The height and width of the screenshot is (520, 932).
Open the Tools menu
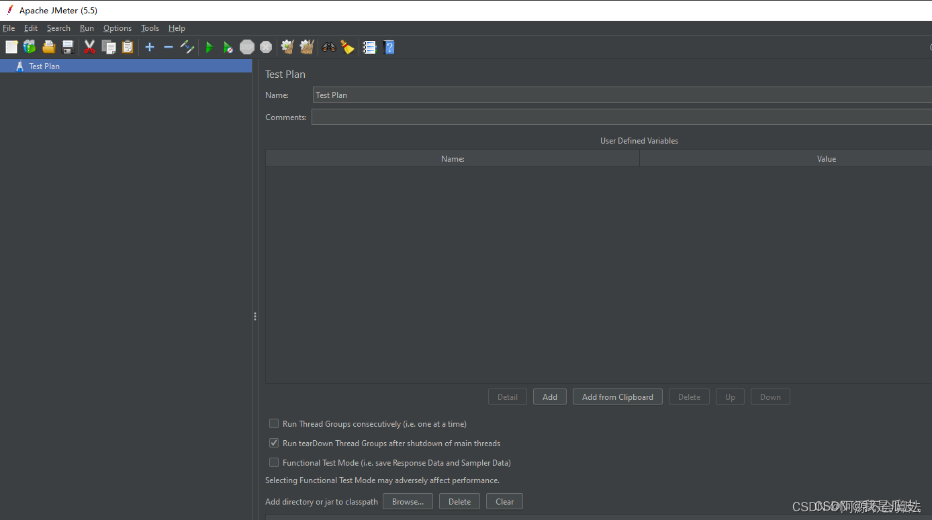(150, 28)
